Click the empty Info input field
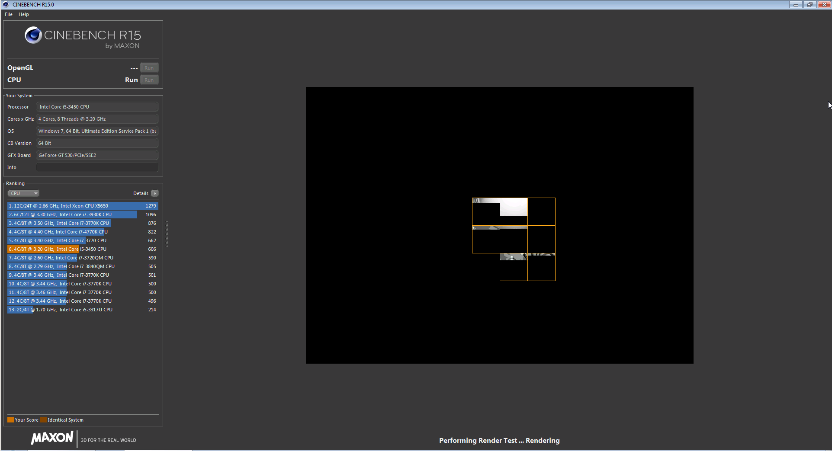This screenshot has width=832, height=451. (97, 167)
